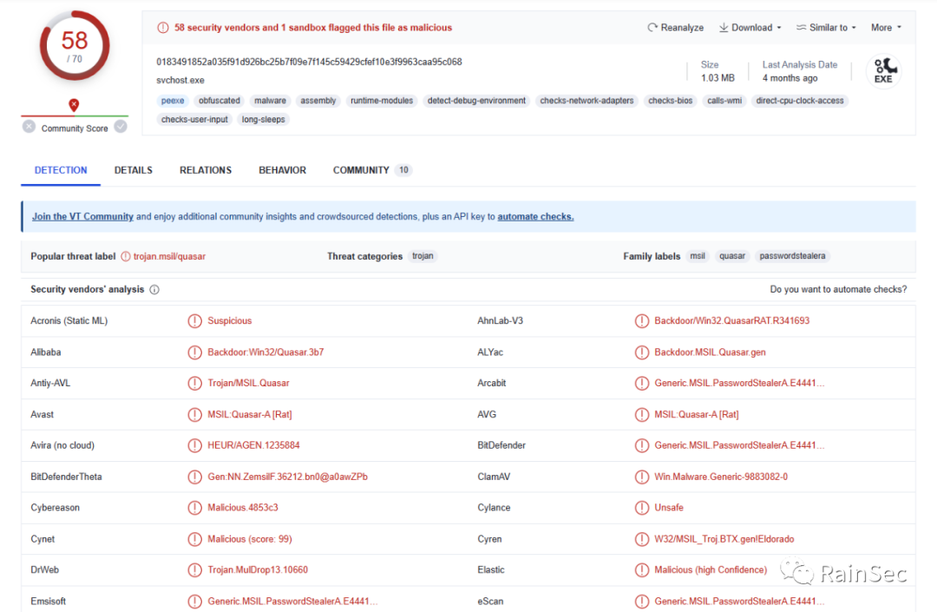Click the alert icon in the DrWeb row
The width and height of the screenshot is (937, 612).
pos(195,569)
